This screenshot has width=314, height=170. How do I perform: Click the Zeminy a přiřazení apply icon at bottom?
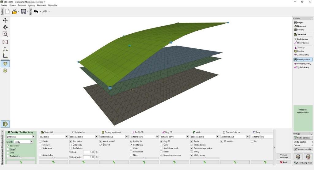(x=114, y=162)
